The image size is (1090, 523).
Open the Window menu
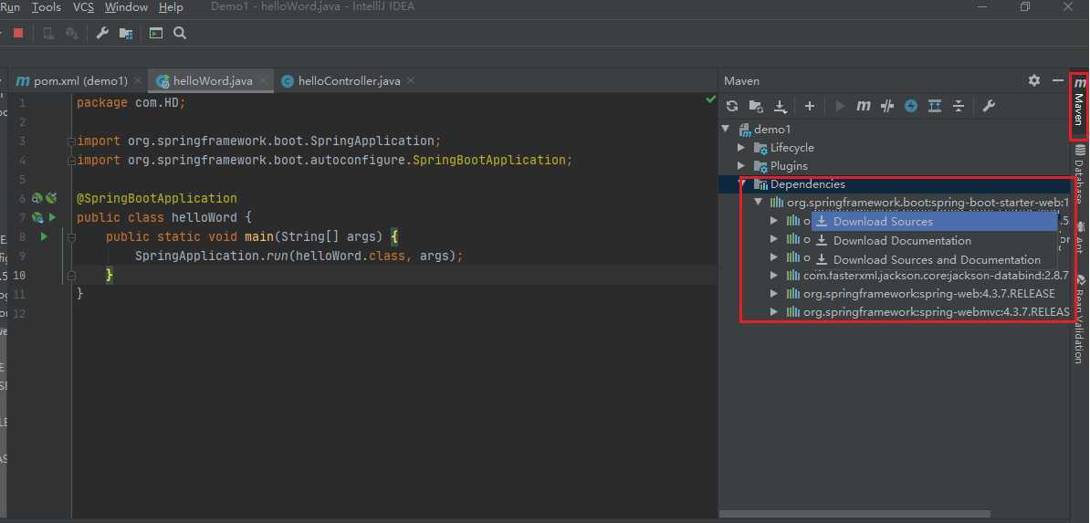(127, 7)
